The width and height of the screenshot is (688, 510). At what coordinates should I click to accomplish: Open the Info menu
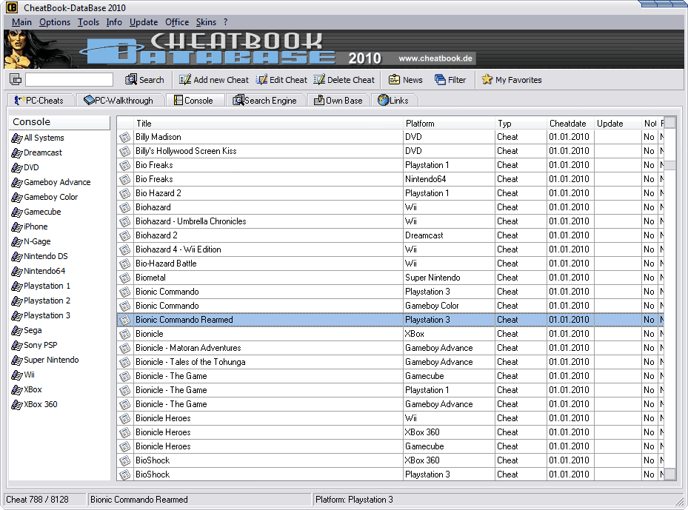114,22
